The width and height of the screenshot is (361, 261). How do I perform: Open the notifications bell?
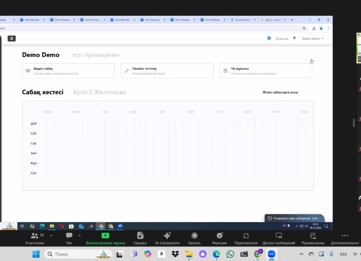tap(294, 38)
